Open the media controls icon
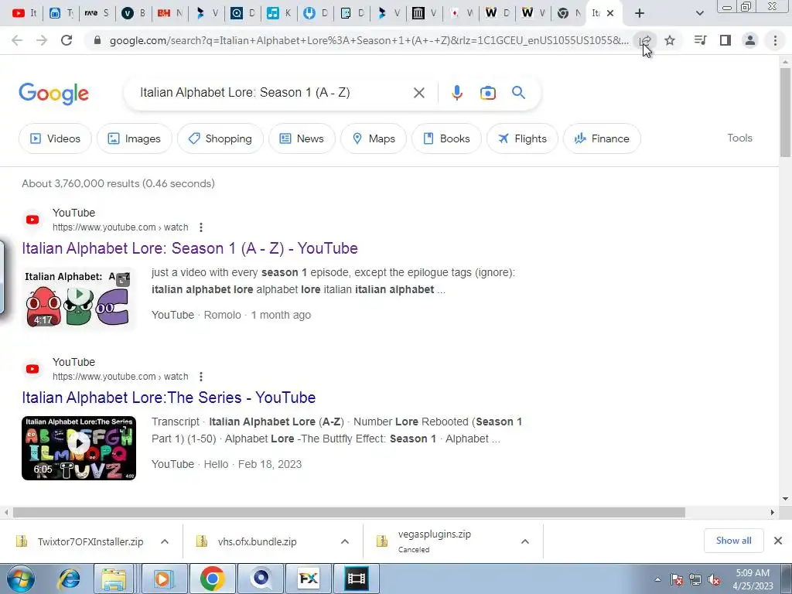Screen dimensions: 792x594 point(700,40)
